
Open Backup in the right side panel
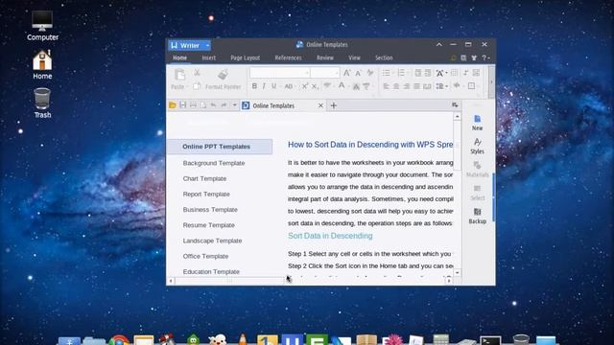478,217
